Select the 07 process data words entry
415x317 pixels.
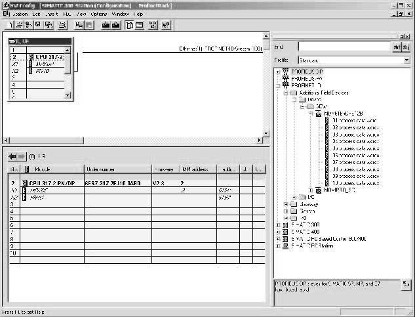(x=355, y=162)
